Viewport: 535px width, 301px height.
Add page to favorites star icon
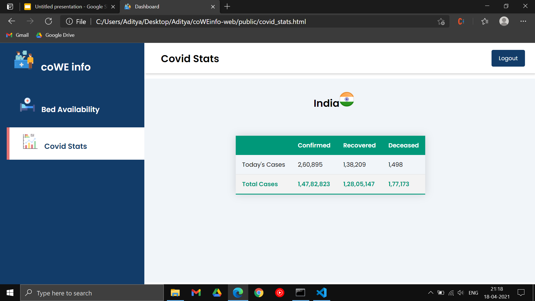pyautogui.click(x=441, y=21)
